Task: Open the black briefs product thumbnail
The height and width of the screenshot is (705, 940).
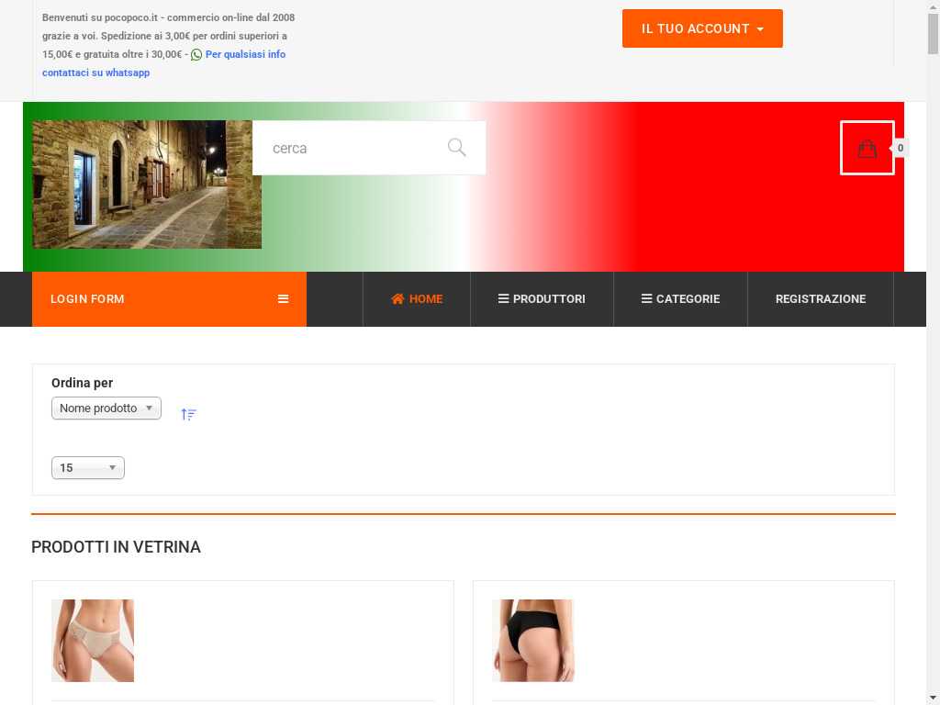Action: coord(533,641)
